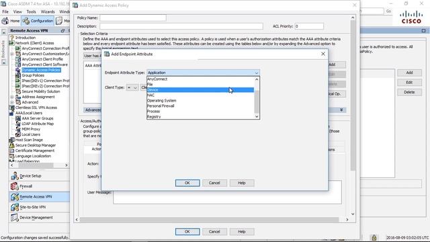This screenshot has width=430, height=242.
Task: Open Language Localization item
Action: coord(33,156)
